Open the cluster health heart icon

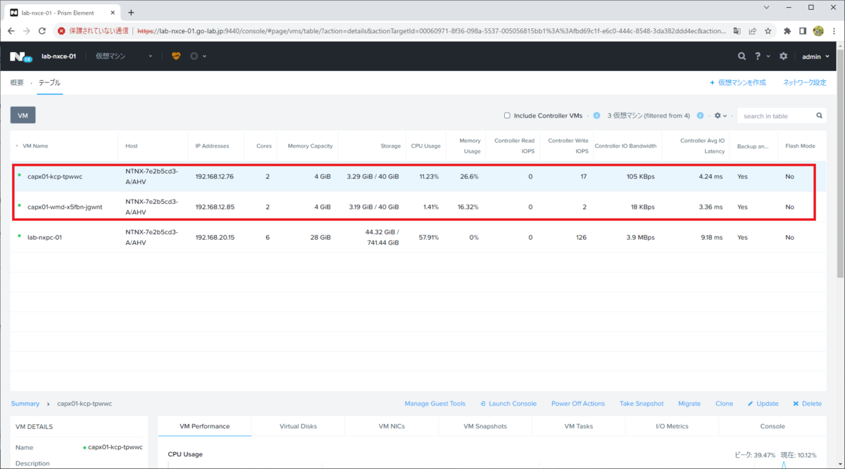click(177, 56)
